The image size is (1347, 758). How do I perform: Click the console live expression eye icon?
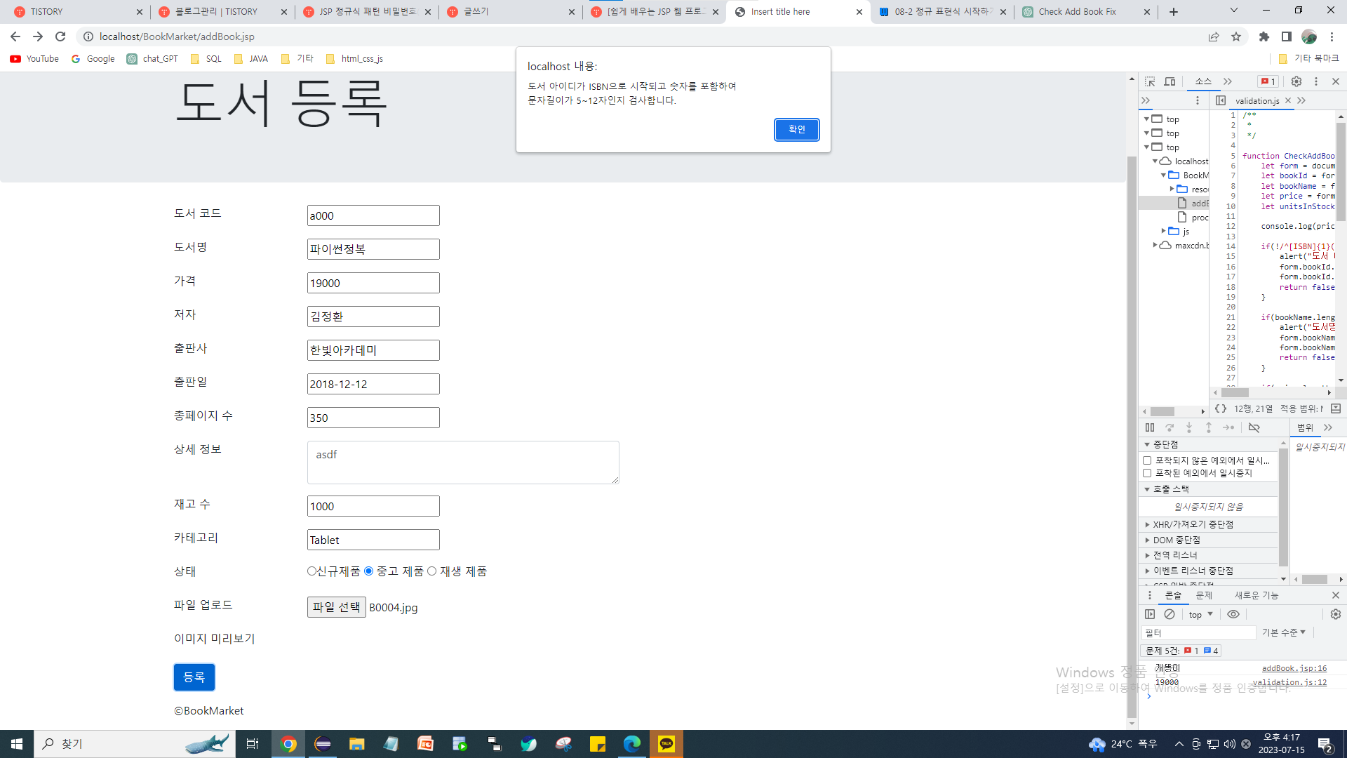(x=1233, y=614)
